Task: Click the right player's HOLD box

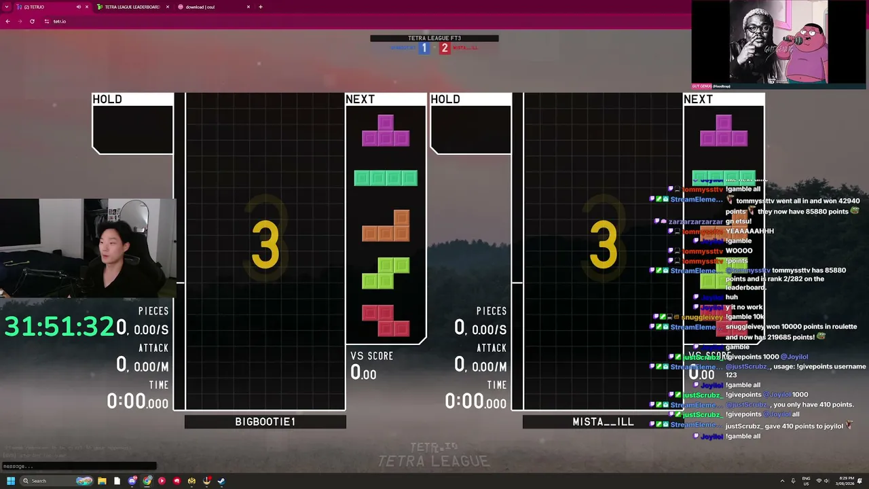Action: [x=470, y=124]
